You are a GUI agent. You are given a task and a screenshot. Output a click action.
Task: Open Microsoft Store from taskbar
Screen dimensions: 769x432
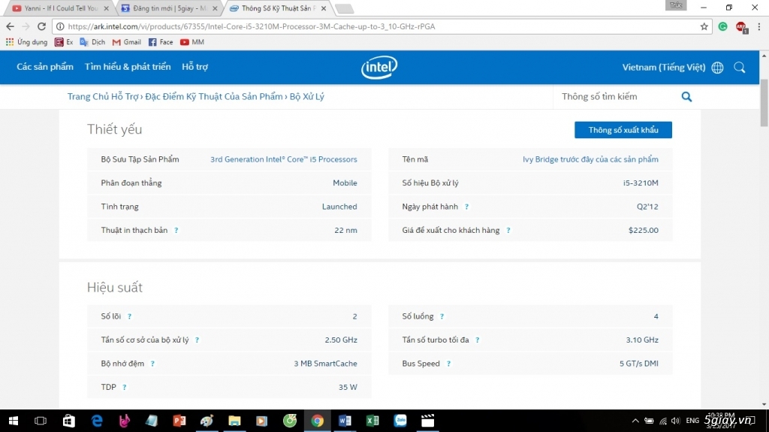[68, 421]
